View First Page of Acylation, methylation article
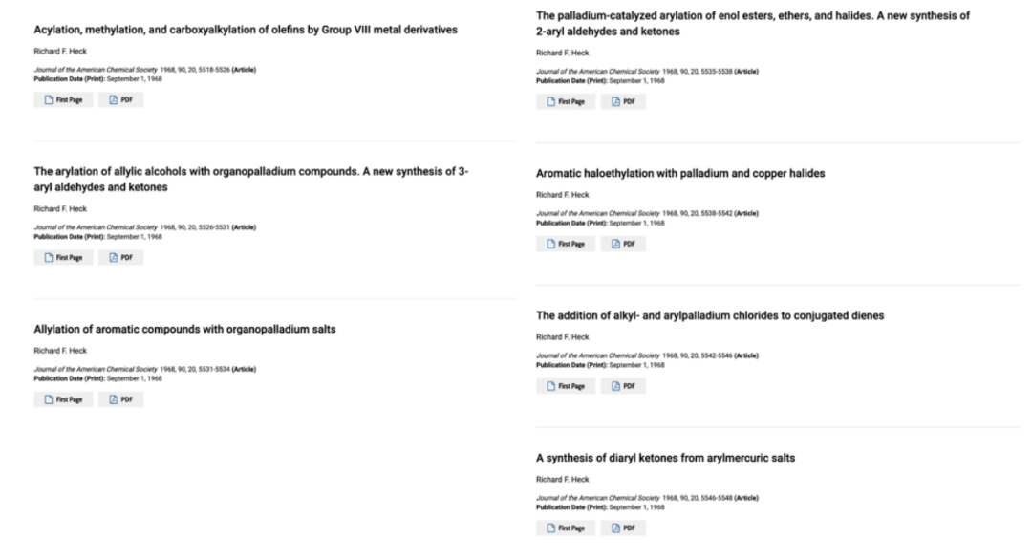The image size is (1032, 560). pos(64,100)
